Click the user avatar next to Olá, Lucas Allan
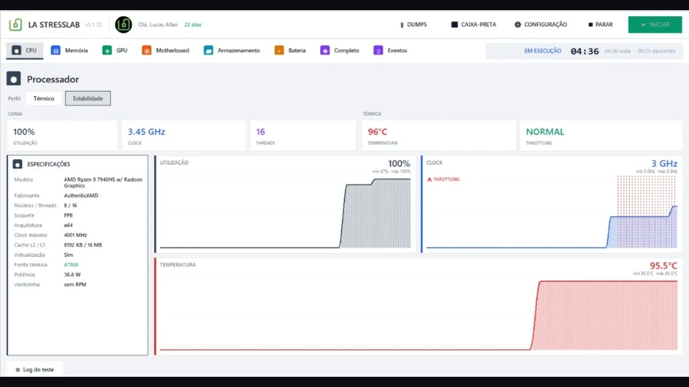 click(123, 25)
